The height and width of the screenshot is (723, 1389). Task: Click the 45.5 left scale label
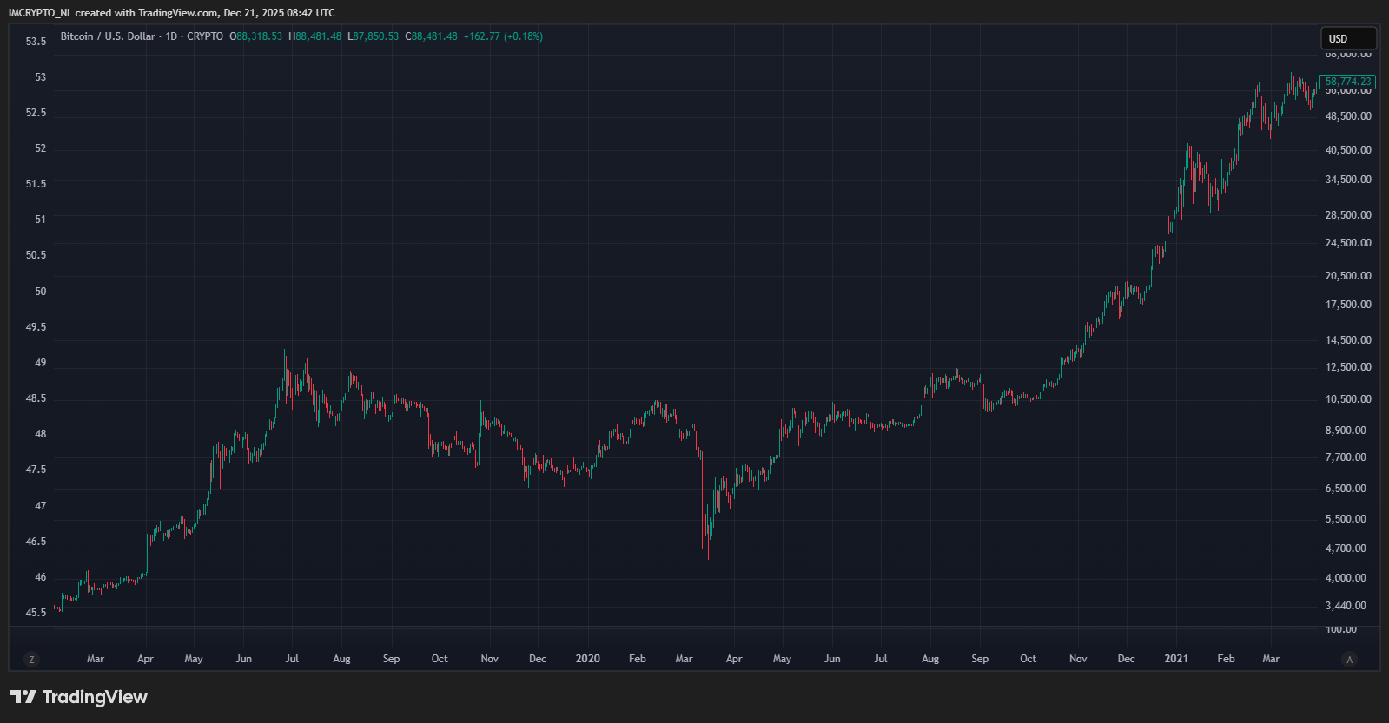[x=36, y=613]
